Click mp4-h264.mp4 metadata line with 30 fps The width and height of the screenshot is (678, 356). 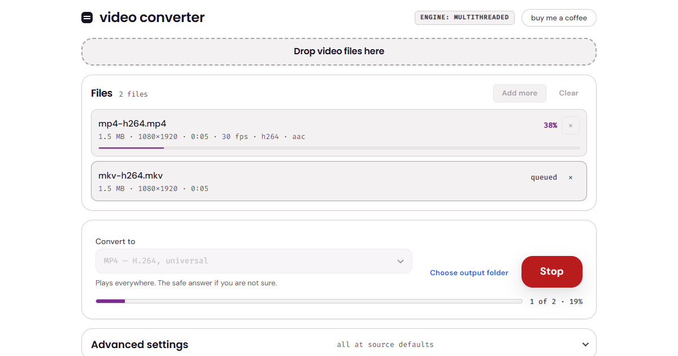[x=202, y=137]
